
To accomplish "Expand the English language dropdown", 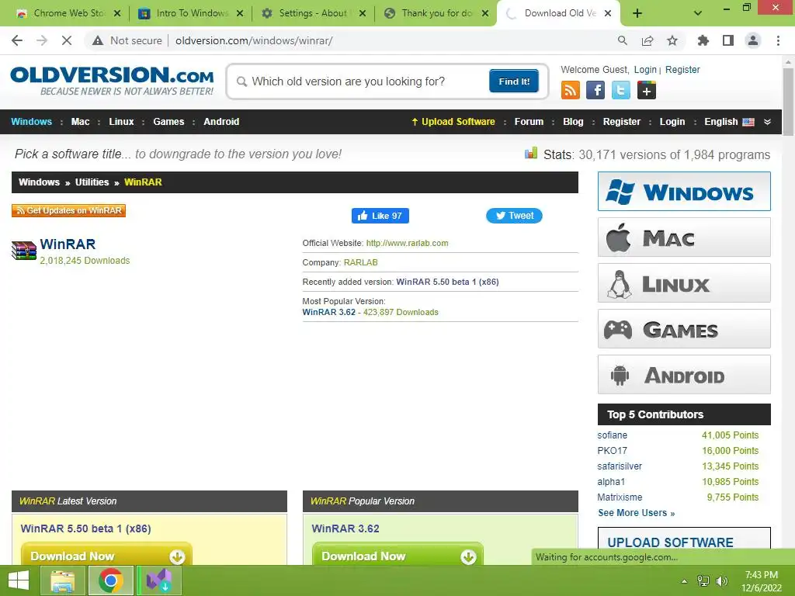I will [x=767, y=122].
